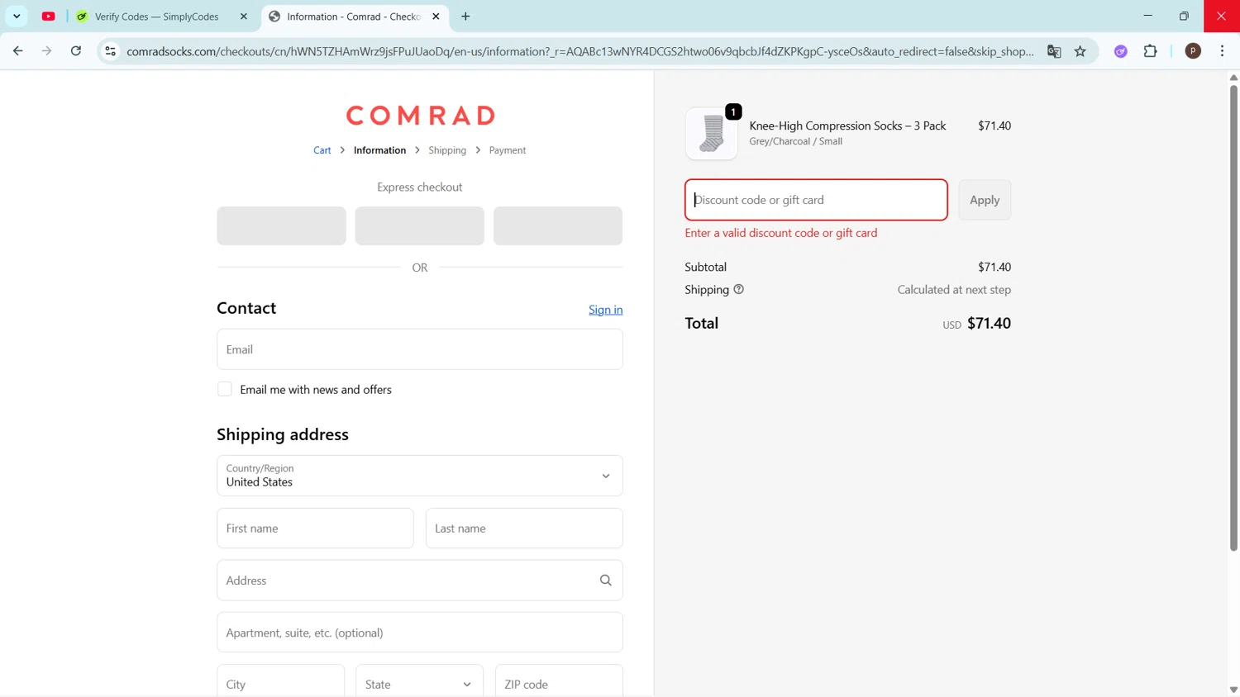
Task: Click third express checkout button
Action: 558,225
